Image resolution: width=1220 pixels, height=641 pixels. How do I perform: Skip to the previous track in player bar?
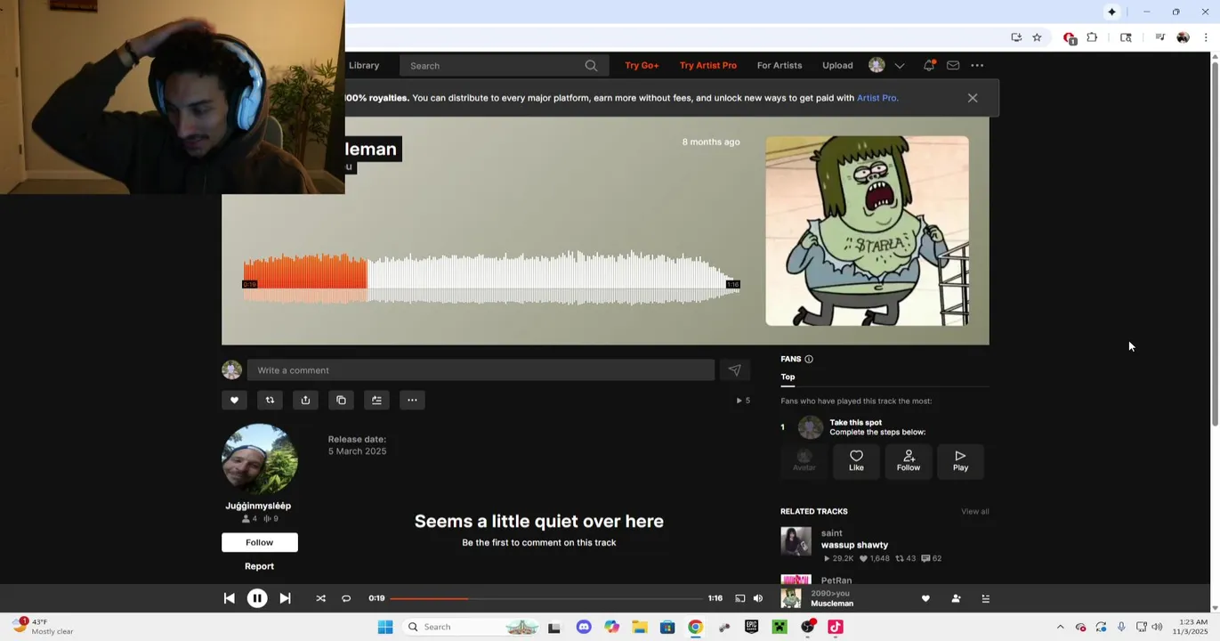229,598
